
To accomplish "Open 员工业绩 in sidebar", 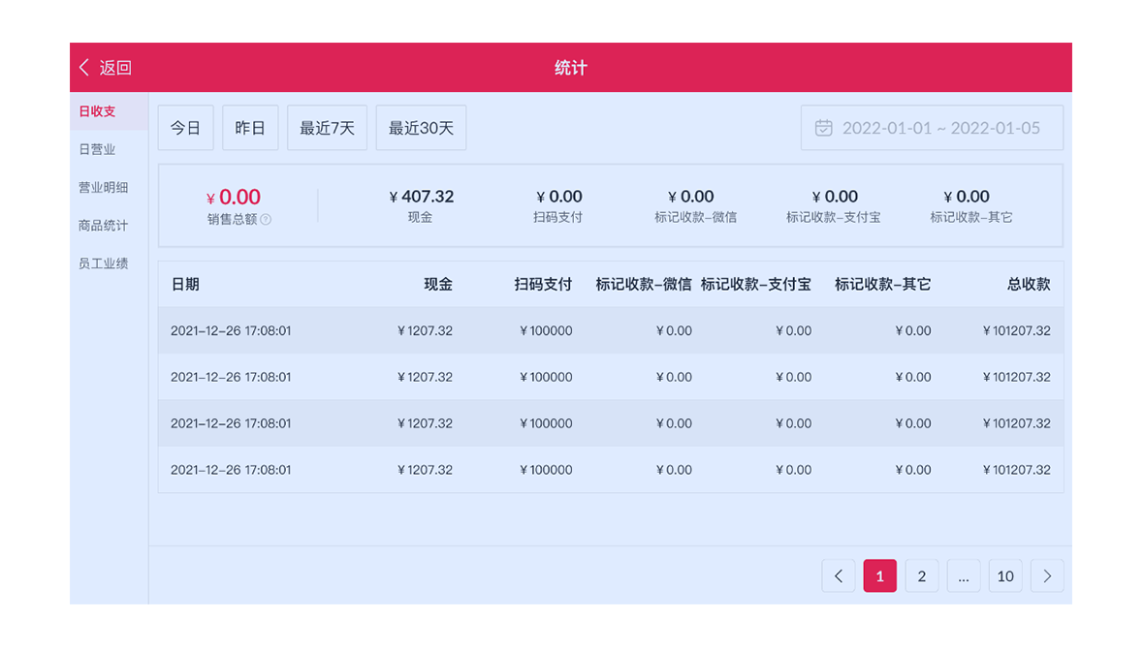I will (103, 263).
